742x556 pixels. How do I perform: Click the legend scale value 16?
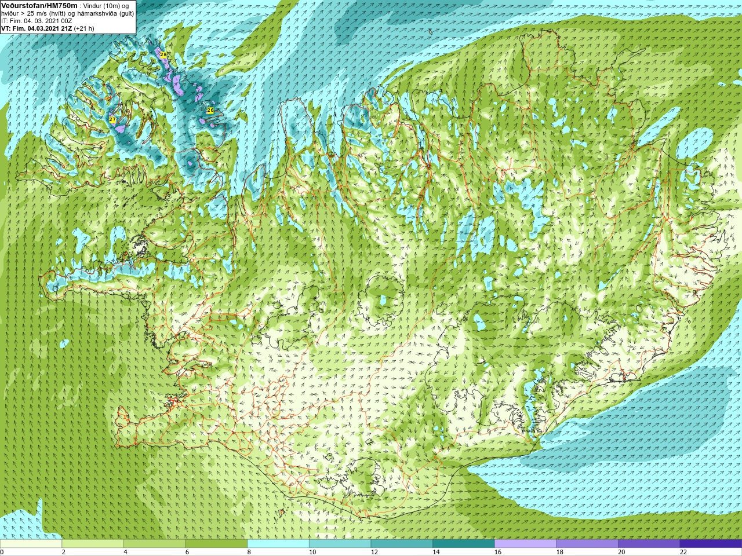[x=498, y=552]
